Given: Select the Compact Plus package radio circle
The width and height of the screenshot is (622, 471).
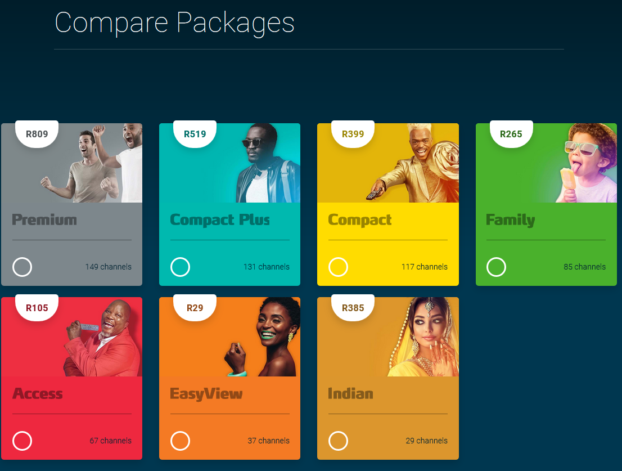Looking at the screenshot, I should pos(180,267).
